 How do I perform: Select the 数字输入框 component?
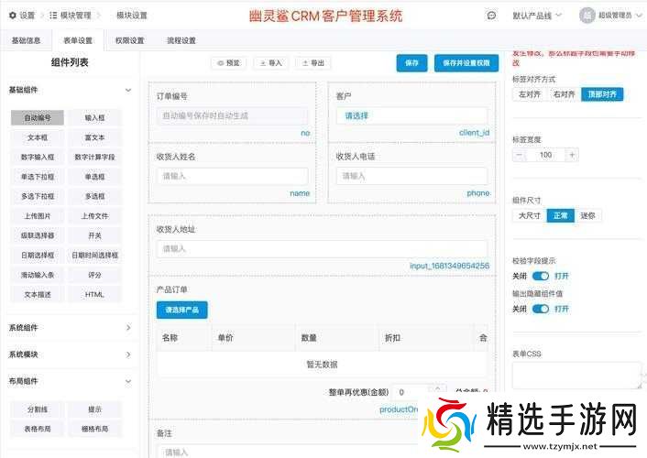coord(38,157)
